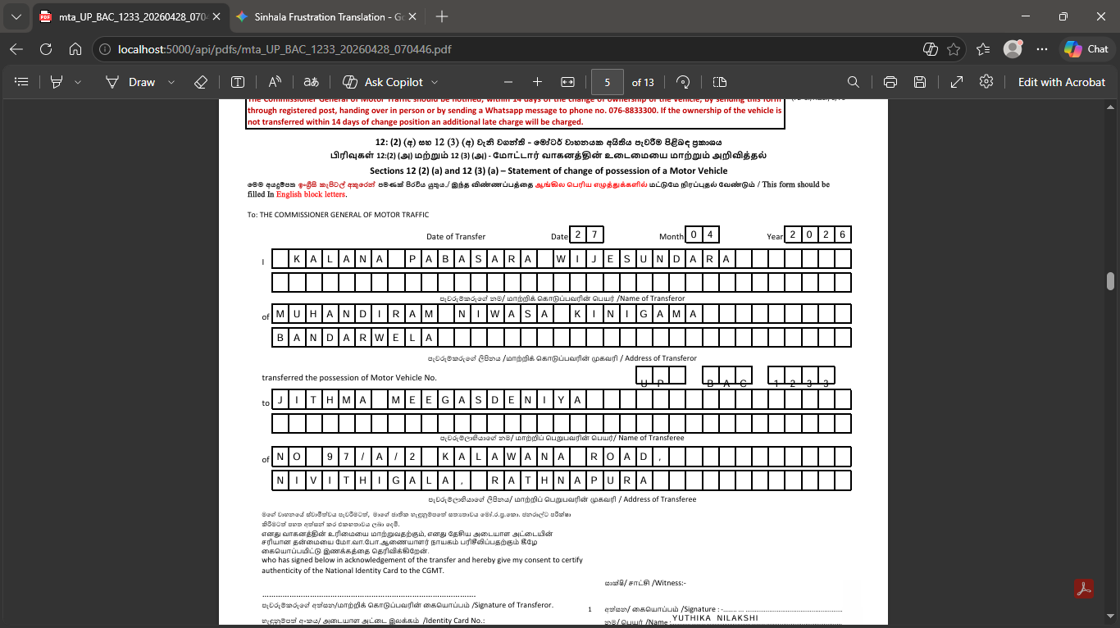Add this page to favorites

pos(954,49)
